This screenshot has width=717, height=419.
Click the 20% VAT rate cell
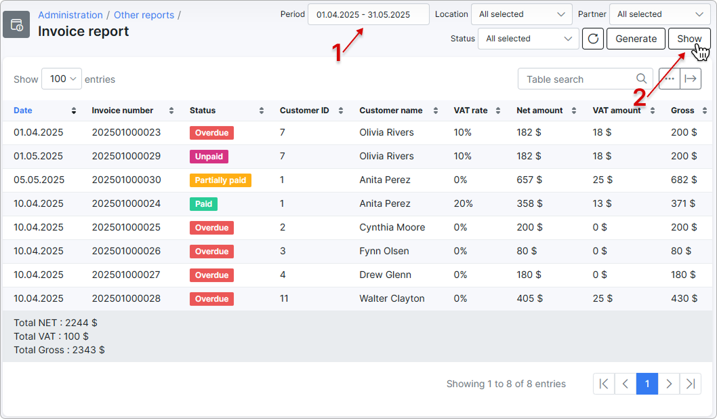click(x=464, y=203)
